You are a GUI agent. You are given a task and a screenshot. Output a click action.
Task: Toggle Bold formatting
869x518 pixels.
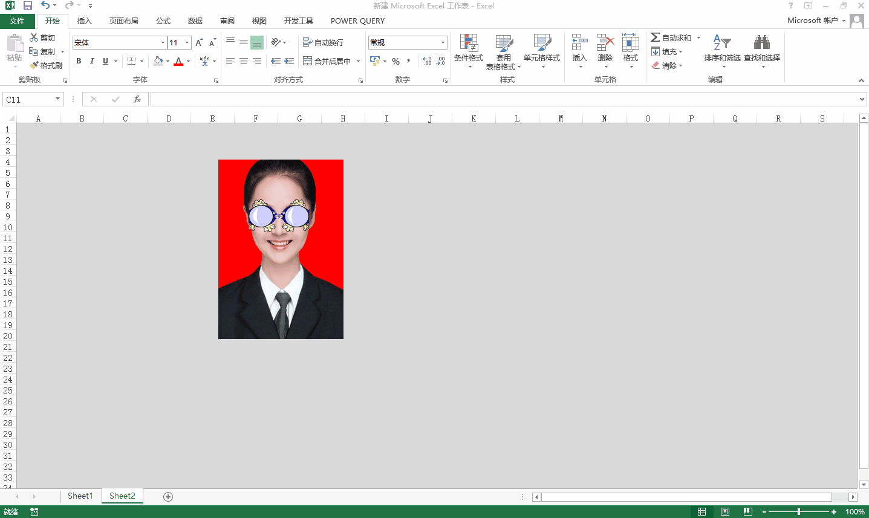[x=79, y=61]
